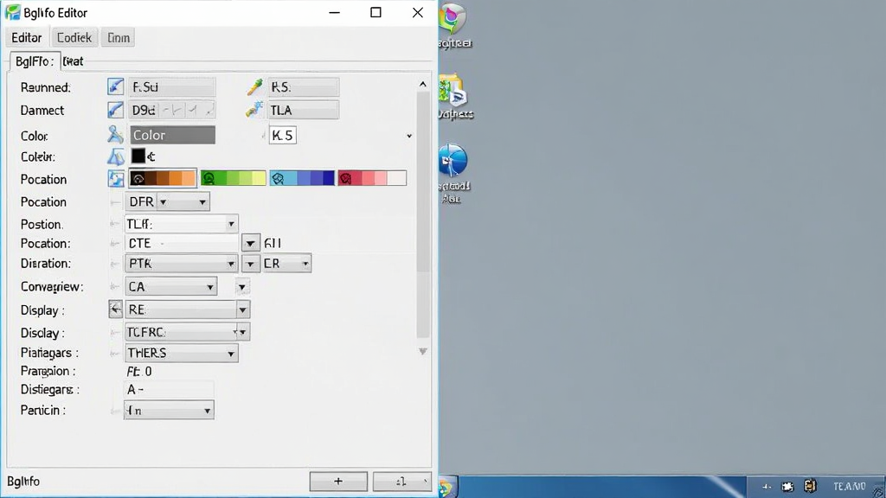The height and width of the screenshot is (498, 886).
Task: Switch to the Codiek tab
Action: coord(74,38)
